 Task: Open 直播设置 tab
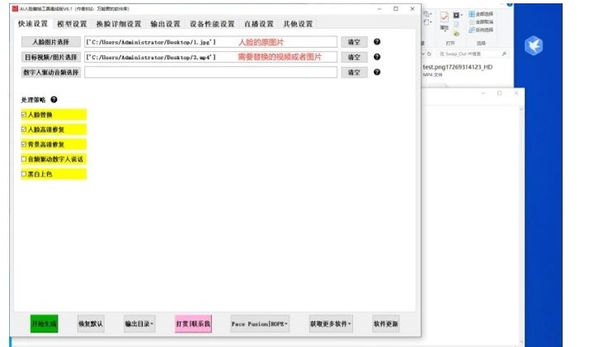click(259, 24)
